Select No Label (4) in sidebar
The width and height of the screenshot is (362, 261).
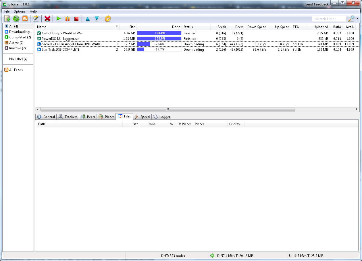(18, 59)
